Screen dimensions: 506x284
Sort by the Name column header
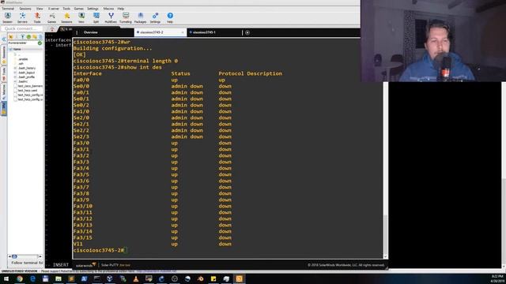(25, 49)
